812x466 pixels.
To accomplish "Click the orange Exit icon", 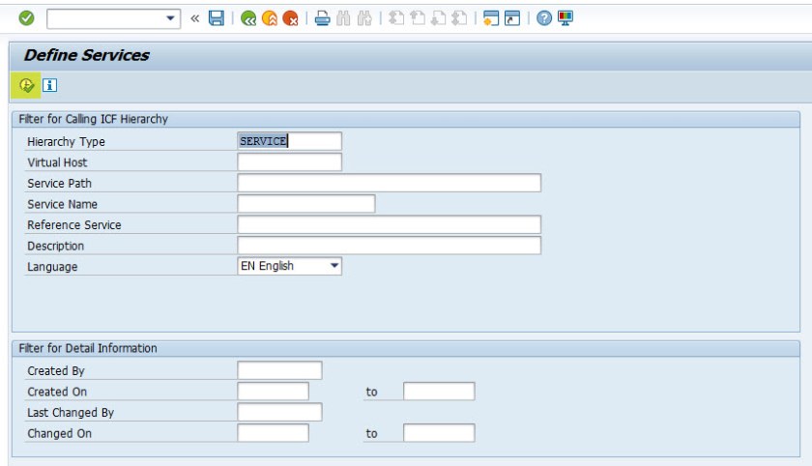I will 270,19.
